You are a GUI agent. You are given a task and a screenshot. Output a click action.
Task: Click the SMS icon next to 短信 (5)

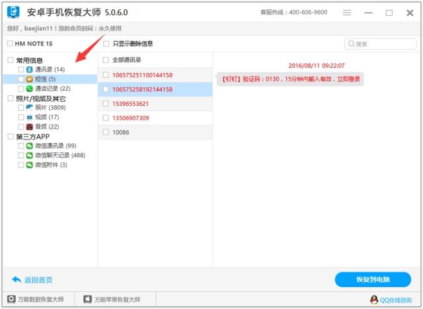tap(29, 79)
